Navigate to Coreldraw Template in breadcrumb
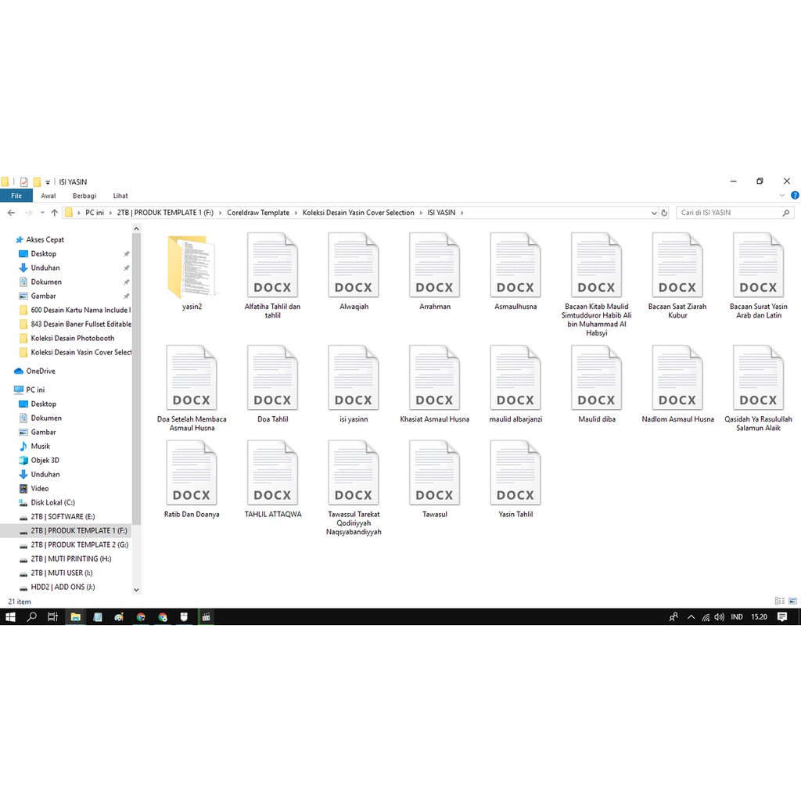 [258, 213]
